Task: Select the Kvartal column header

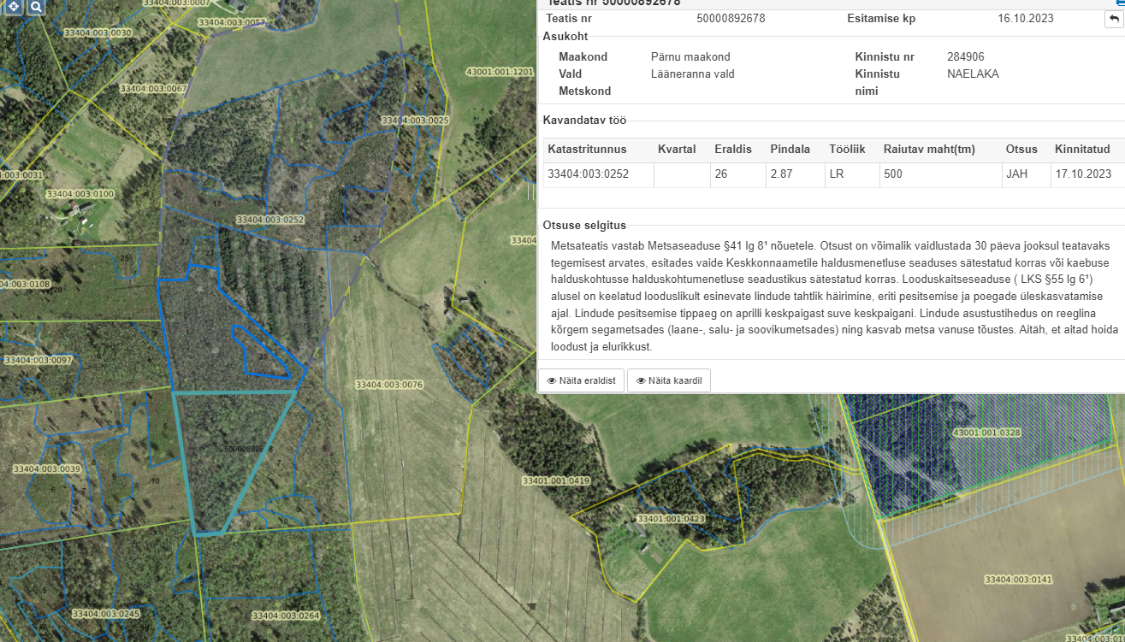Action: pos(677,149)
